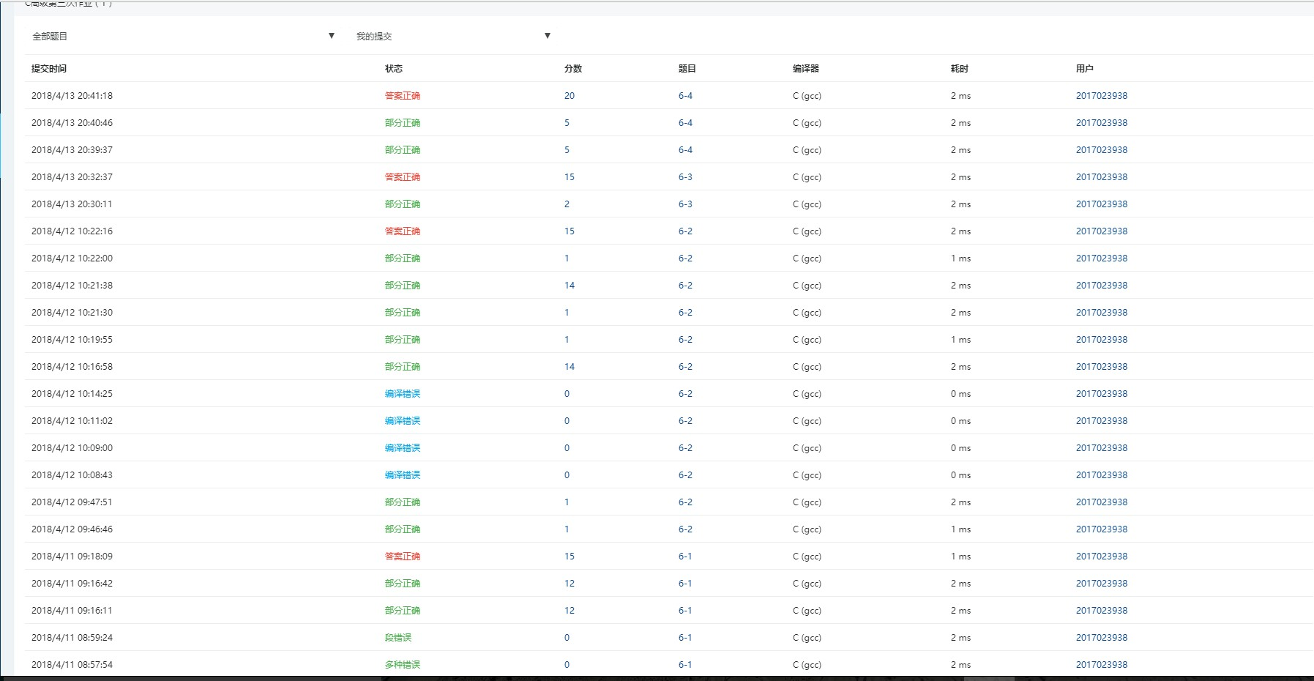Click 1 ms in the 10:22:00 row
Screen dimensions: 1314x681
(x=960, y=258)
